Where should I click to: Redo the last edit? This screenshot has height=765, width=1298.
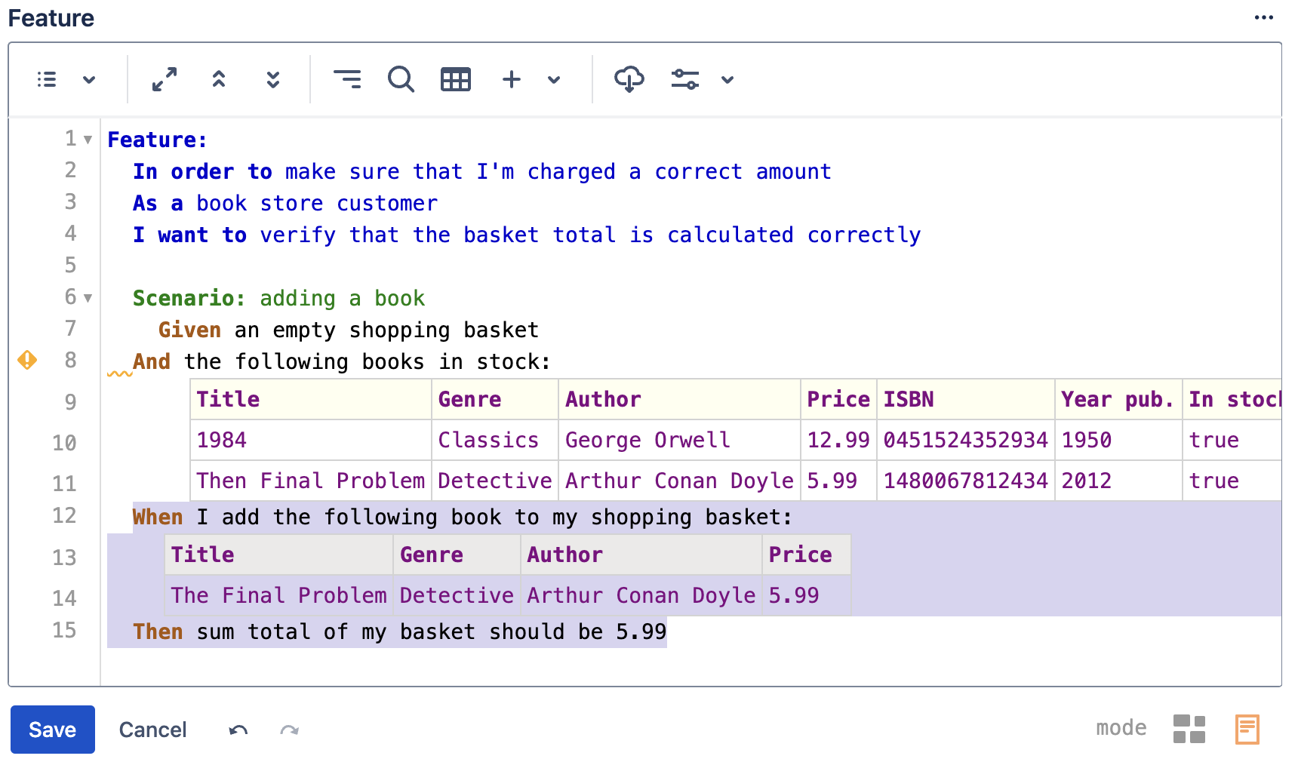[290, 730]
